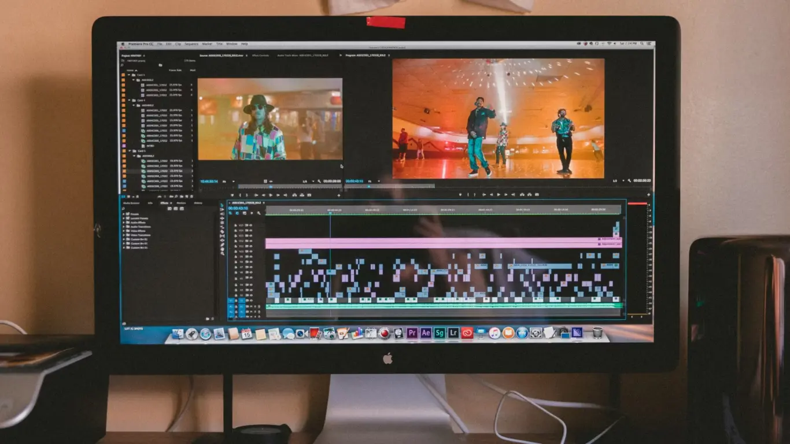Screen dimensions: 790x444
Task: Open Finder from the Dock
Action: tap(178, 334)
